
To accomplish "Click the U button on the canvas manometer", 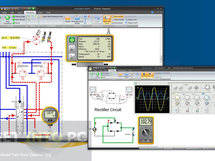I will coord(50,120).
